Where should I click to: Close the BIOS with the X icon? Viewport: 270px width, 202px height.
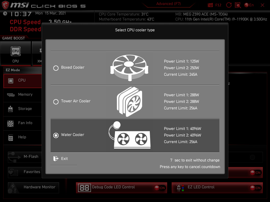[262, 5]
